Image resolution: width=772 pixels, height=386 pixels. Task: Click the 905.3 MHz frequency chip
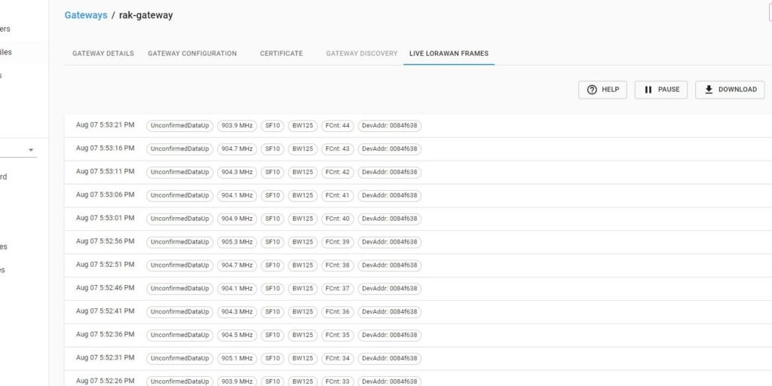coord(237,242)
